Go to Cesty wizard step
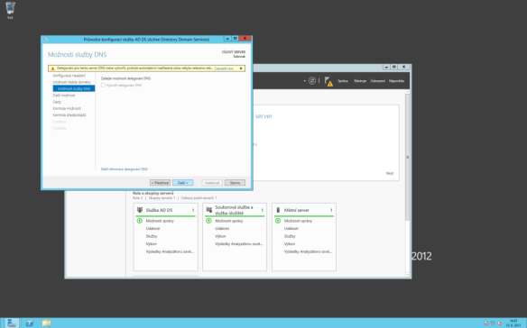This screenshot has height=328, width=527. pos(57,102)
